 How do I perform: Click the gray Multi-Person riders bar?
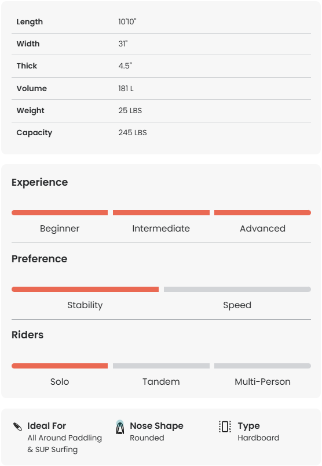(x=262, y=366)
